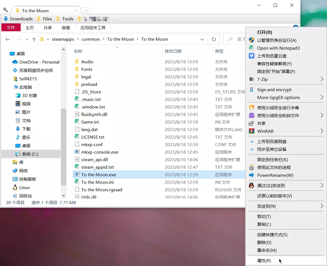This screenshot has height=266, width=327.
Task: Add a new tab with plus button
Action: (x=86, y=10)
